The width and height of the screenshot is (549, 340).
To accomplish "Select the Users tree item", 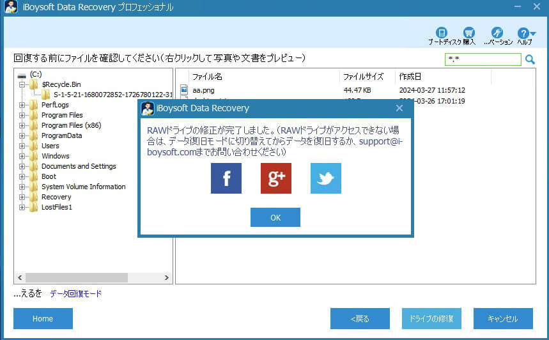I will [x=50, y=146].
